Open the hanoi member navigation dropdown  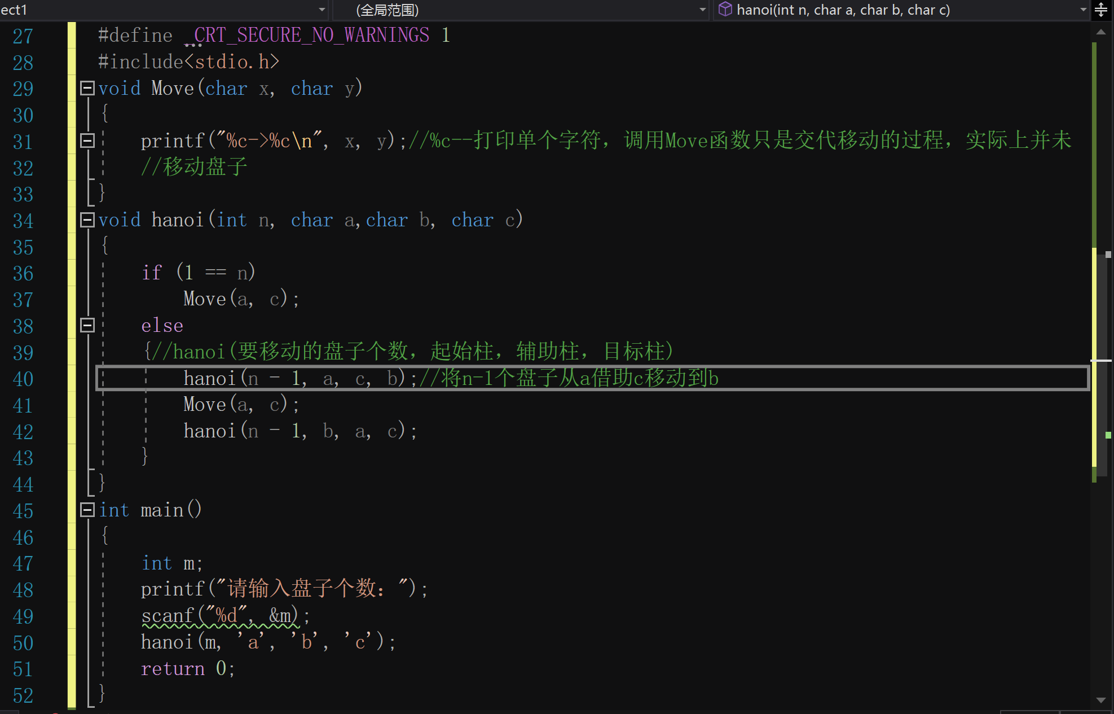pos(1083,10)
